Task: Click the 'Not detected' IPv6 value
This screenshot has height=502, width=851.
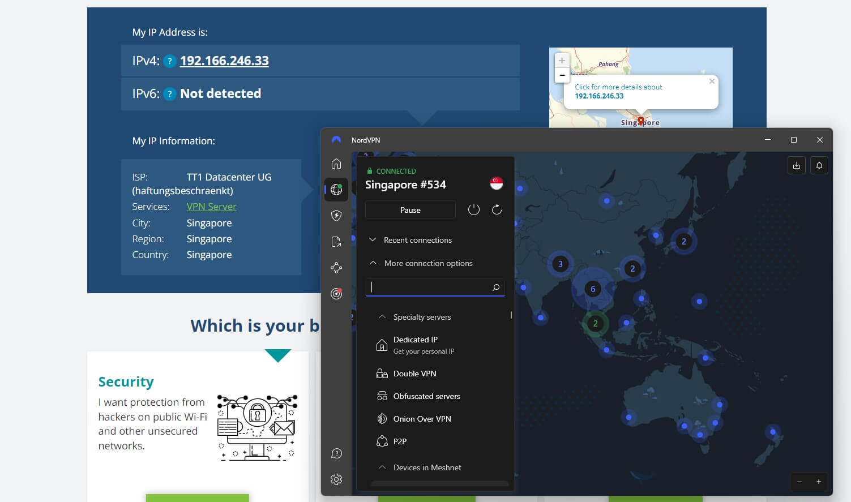Action: coord(220,93)
